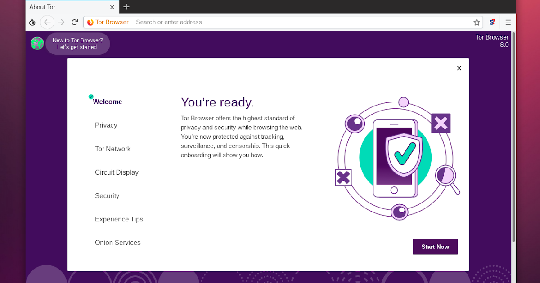Open the Tor Network section
The height and width of the screenshot is (283, 540).
coord(112,149)
